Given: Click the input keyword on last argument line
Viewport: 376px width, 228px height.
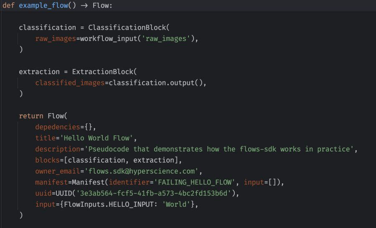Looking at the screenshot, I should click(x=45, y=204).
